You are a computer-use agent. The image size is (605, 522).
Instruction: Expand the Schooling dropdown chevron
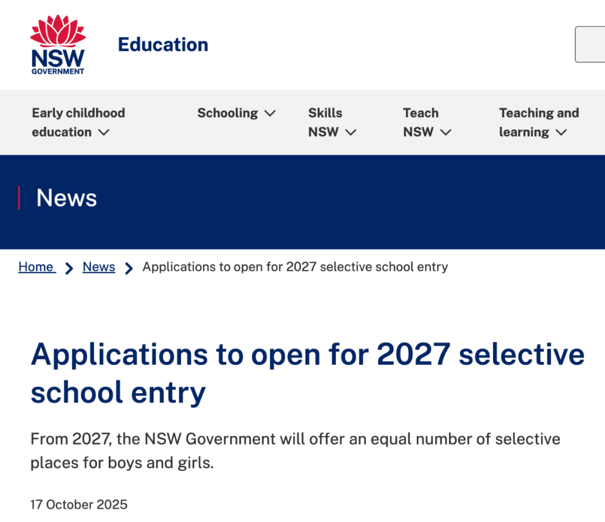point(270,114)
